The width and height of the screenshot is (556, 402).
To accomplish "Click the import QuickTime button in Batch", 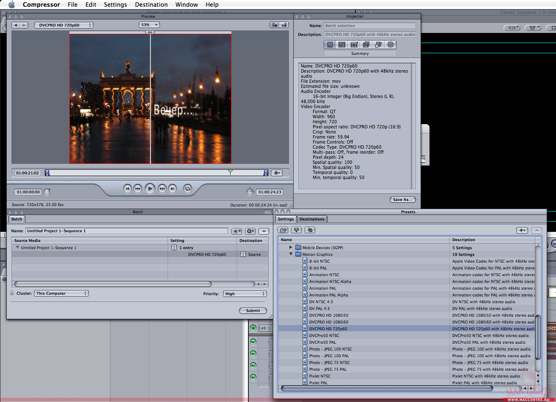I will click(250, 231).
